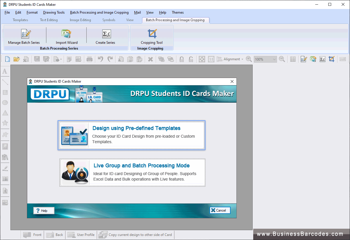Open the Format menu
Screen dimensions: 350x240
tap(32, 12)
